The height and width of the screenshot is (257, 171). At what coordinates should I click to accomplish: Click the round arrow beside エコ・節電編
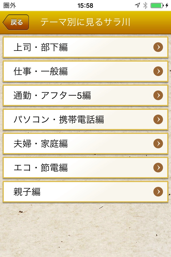158,168
